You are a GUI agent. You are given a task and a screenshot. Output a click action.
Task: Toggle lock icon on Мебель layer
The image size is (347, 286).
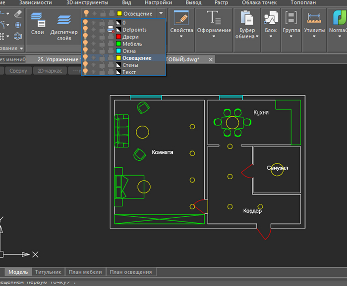point(102,44)
